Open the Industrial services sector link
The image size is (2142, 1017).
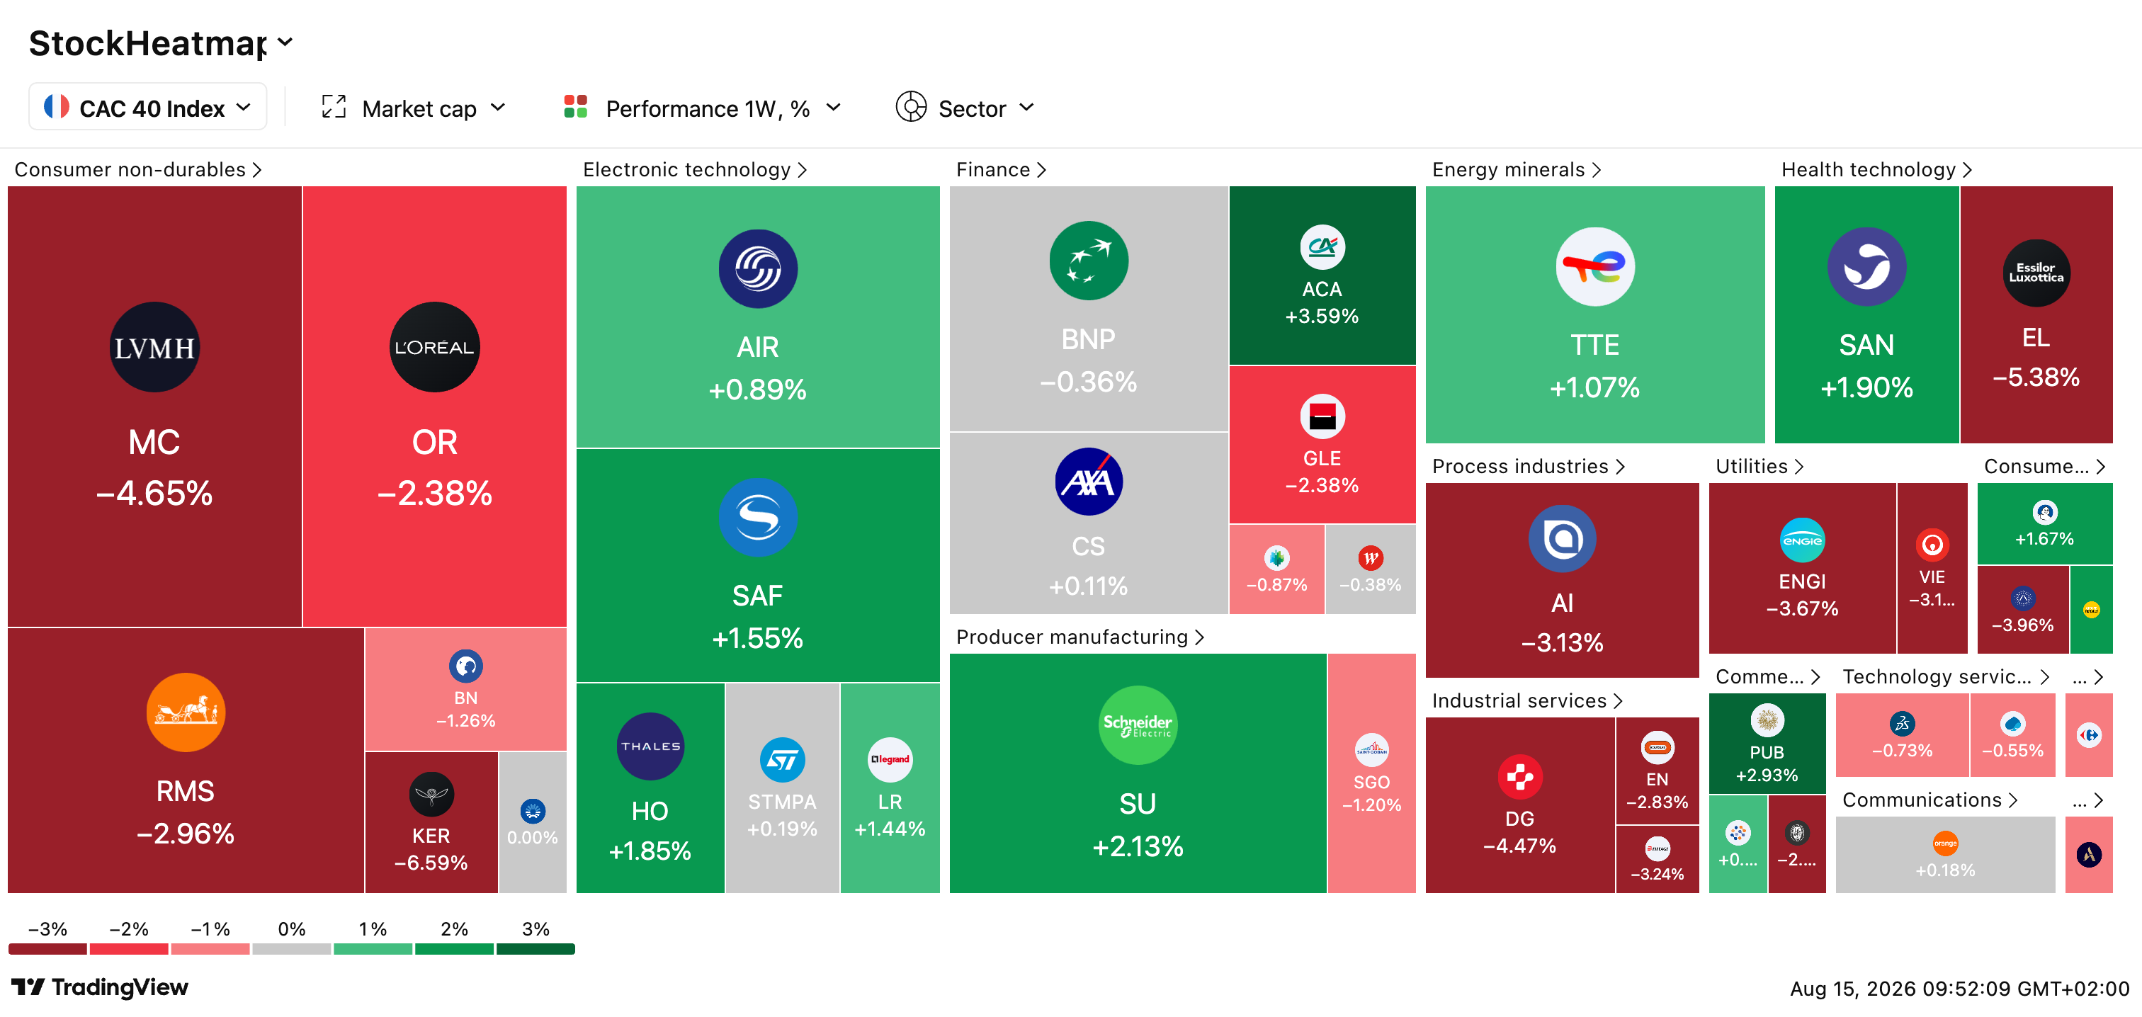click(1526, 701)
